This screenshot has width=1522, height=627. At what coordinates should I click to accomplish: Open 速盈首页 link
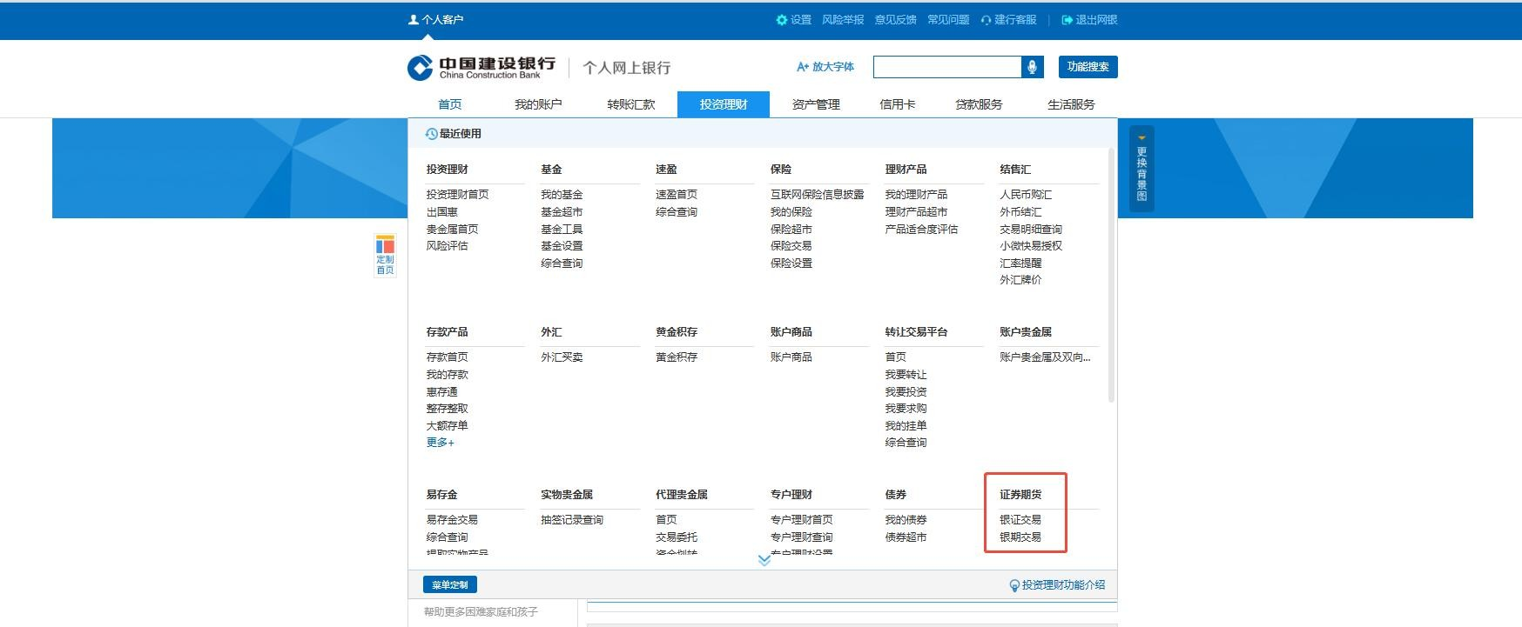click(677, 195)
